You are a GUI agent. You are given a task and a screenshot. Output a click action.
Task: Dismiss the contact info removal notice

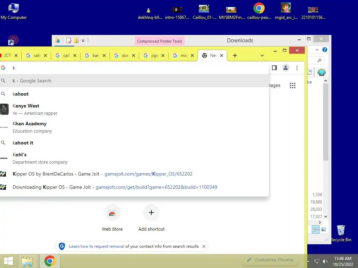click(204, 246)
